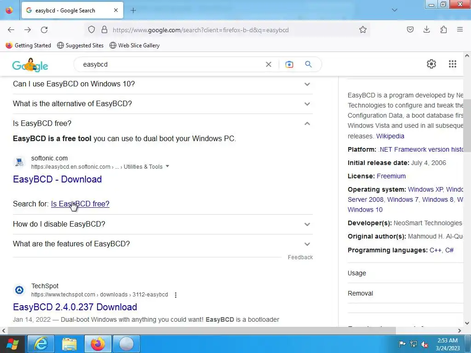Viewport: 471px width, 353px height.
Task: Clear the search box text
Action: pyautogui.click(x=269, y=64)
